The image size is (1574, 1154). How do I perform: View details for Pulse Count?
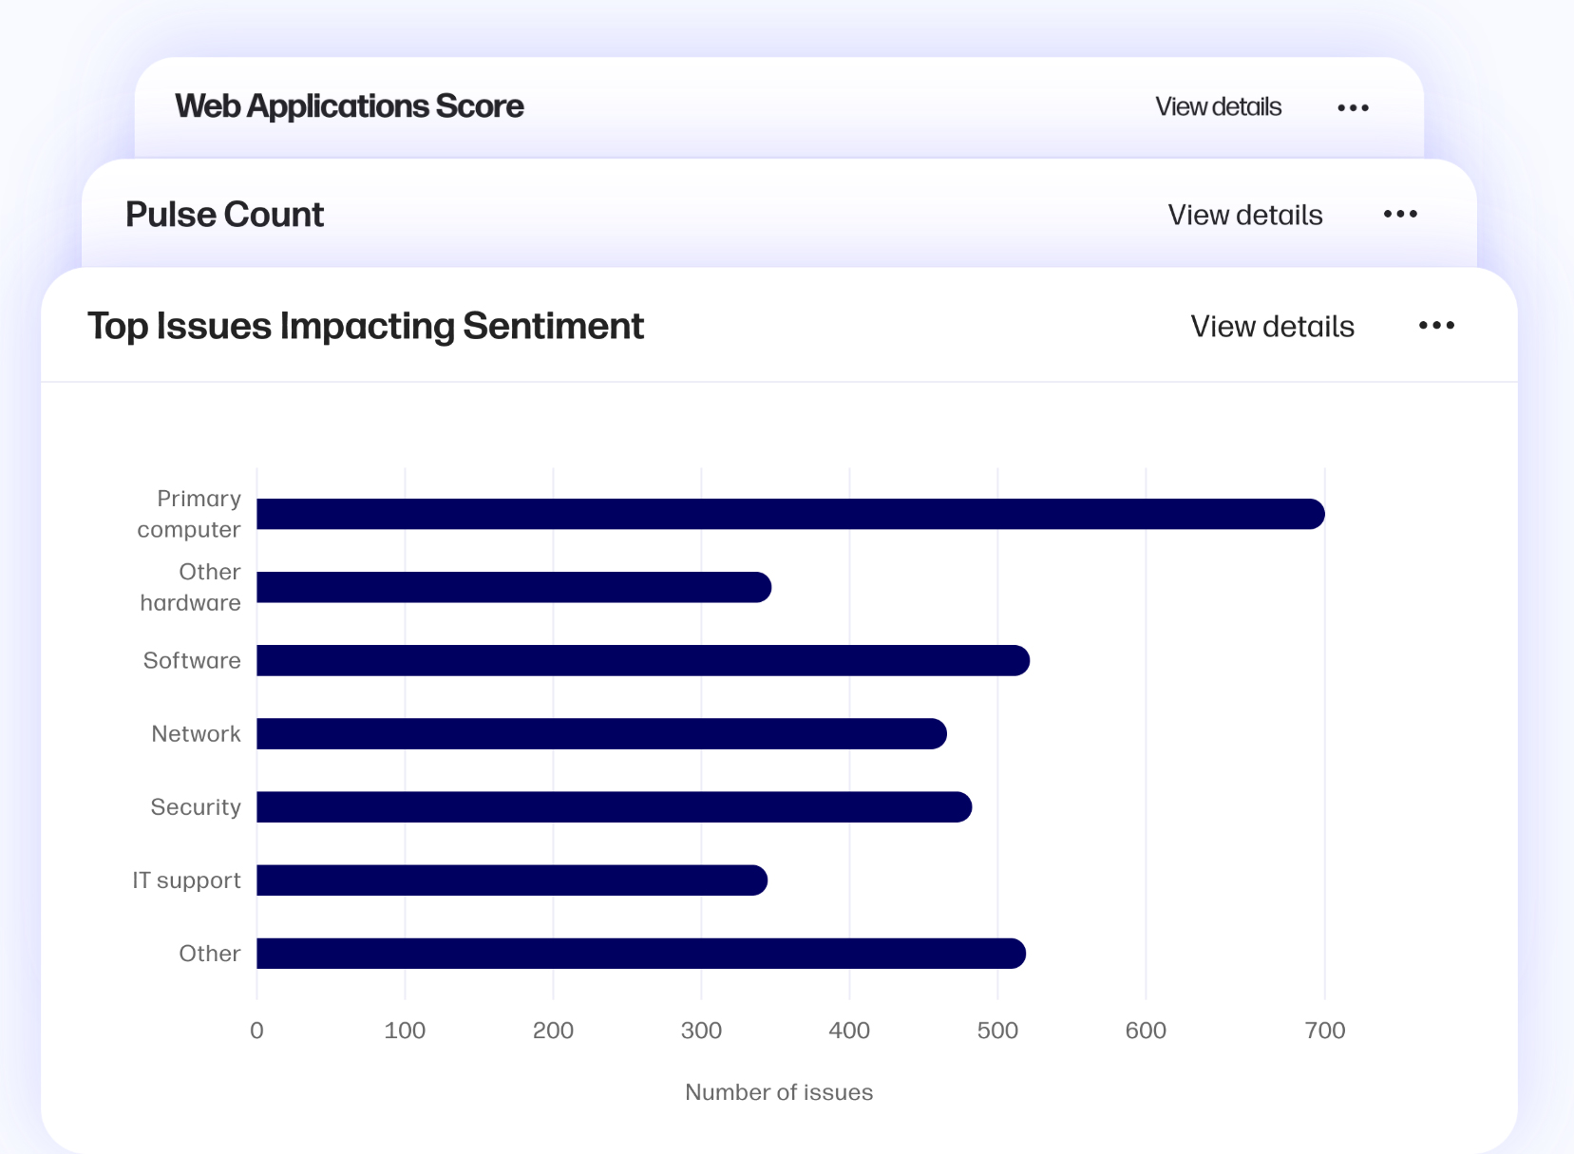(x=1245, y=215)
